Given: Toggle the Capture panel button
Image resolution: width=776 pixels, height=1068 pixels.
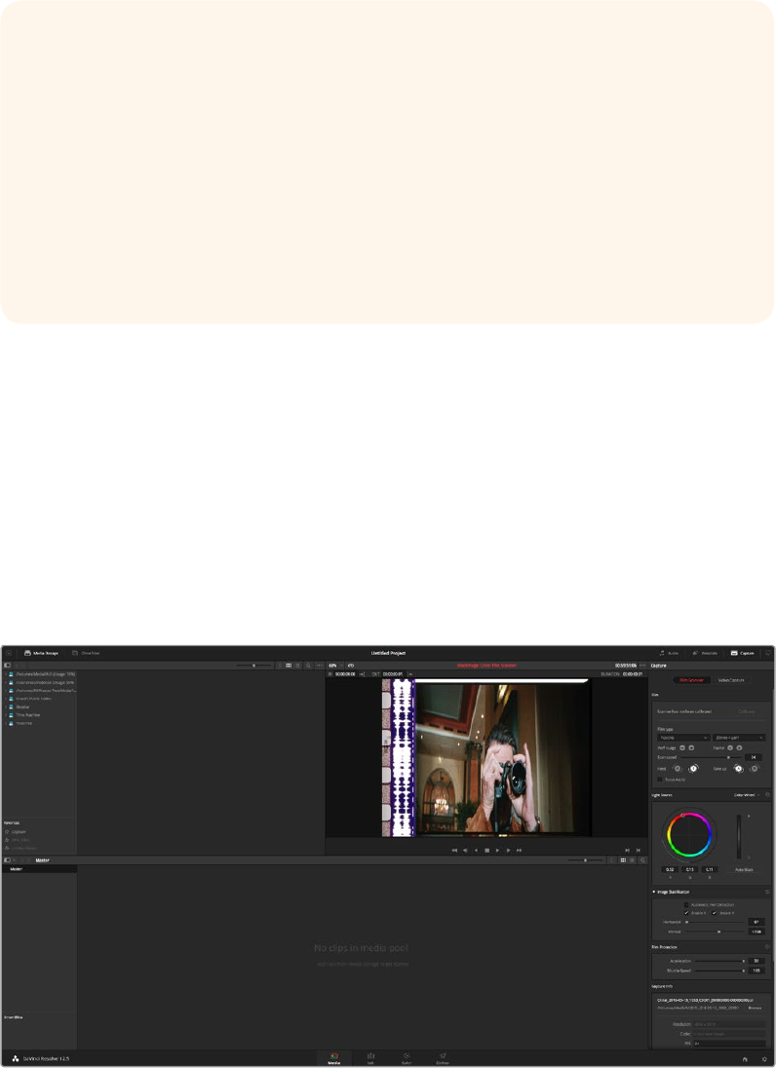Looking at the screenshot, I should click(x=742, y=653).
